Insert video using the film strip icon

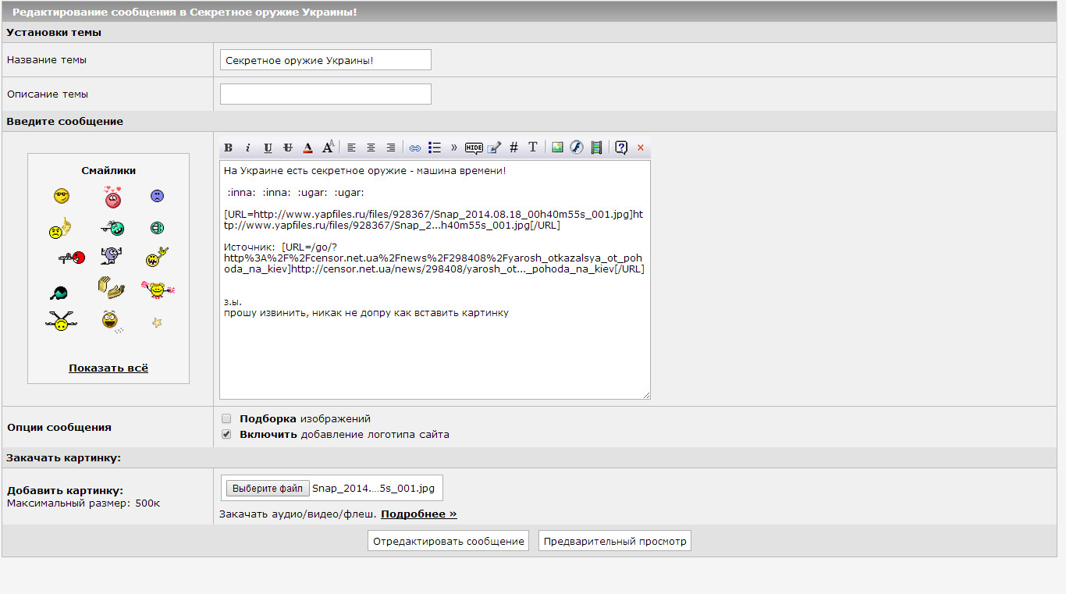click(597, 148)
